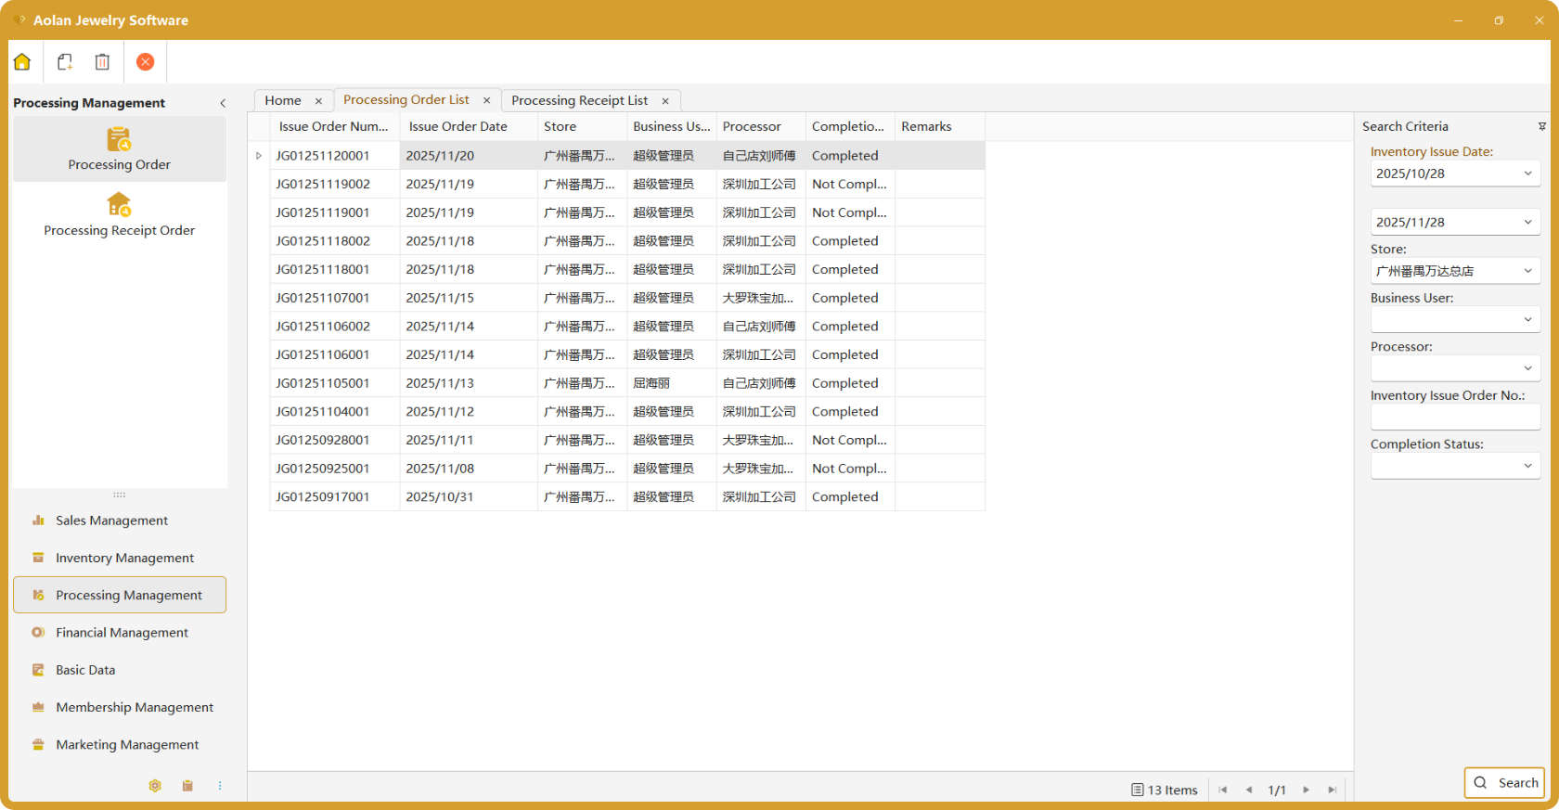The height and width of the screenshot is (810, 1559).
Task: Click the Home icon in the toolbar
Action: coord(22,62)
